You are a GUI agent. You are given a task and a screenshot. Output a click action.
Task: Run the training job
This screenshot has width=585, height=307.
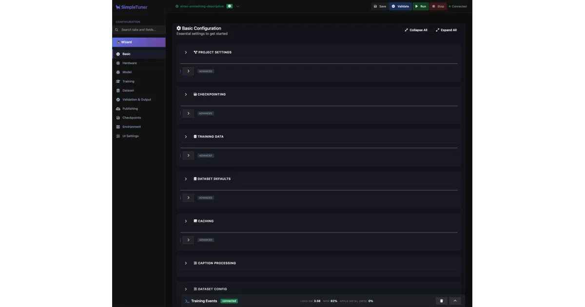pyautogui.click(x=421, y=6)
